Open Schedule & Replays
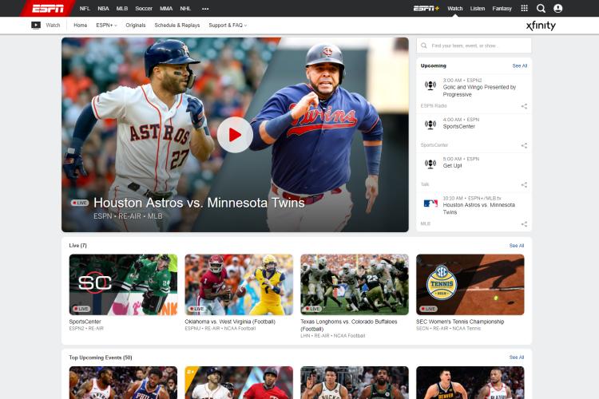 [x=177, y=26]
